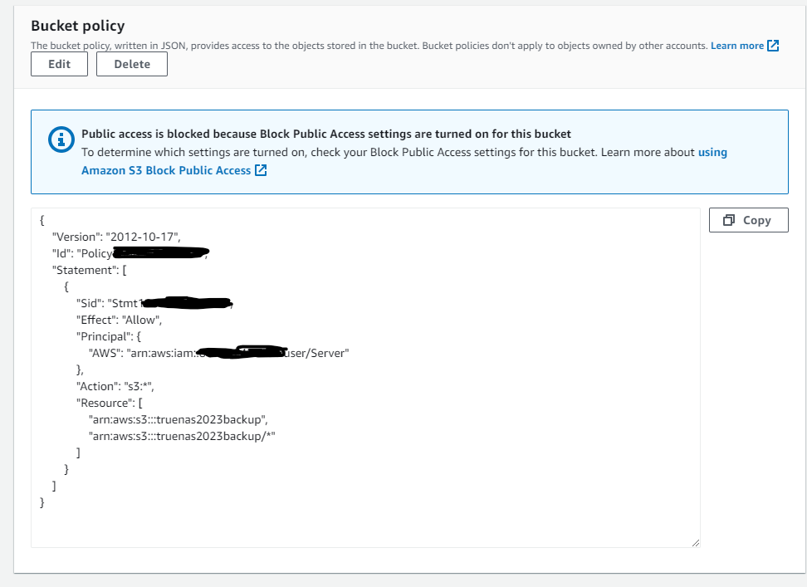Click the truenas2023backup/* resource ARN line
This screenshot has width=807, height=587.
181,436
